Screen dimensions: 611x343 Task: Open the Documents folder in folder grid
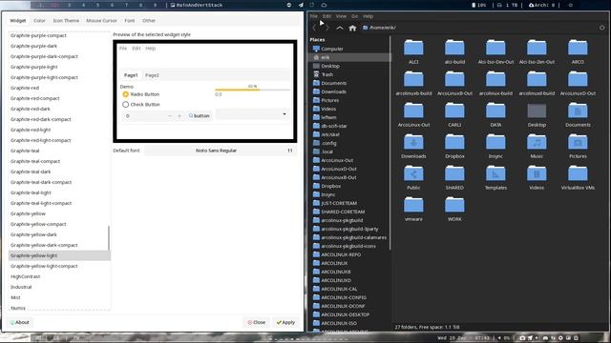578,111
